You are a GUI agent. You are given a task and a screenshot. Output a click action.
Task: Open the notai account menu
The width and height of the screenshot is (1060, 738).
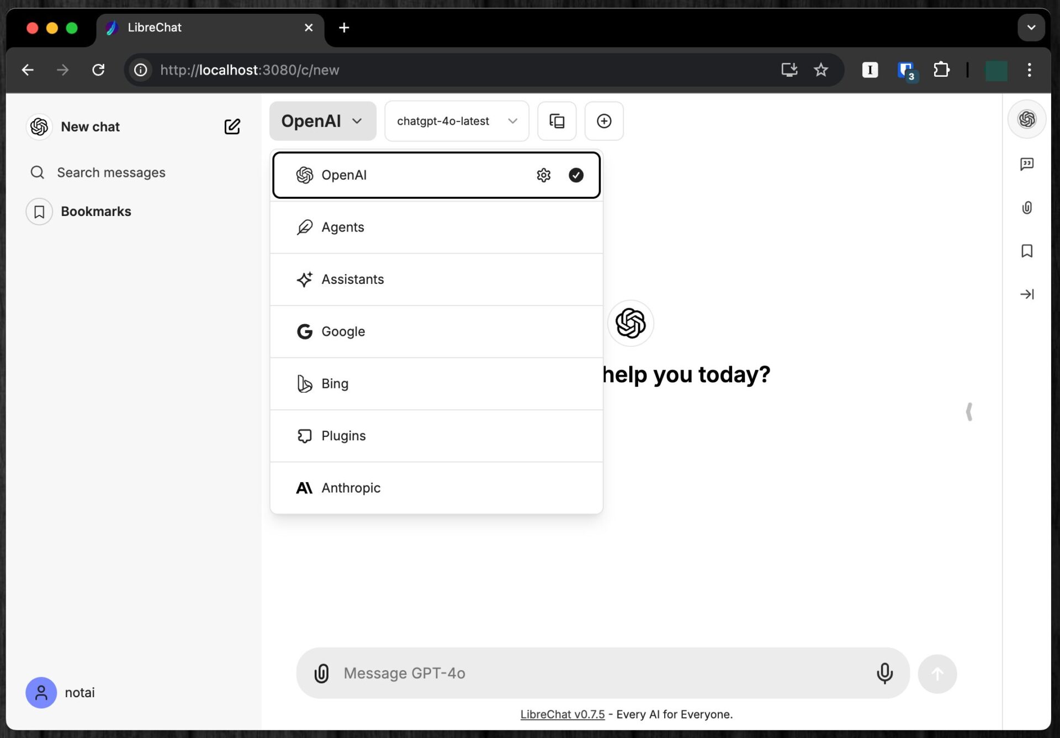pyautogui.click(x=61, y=692)
